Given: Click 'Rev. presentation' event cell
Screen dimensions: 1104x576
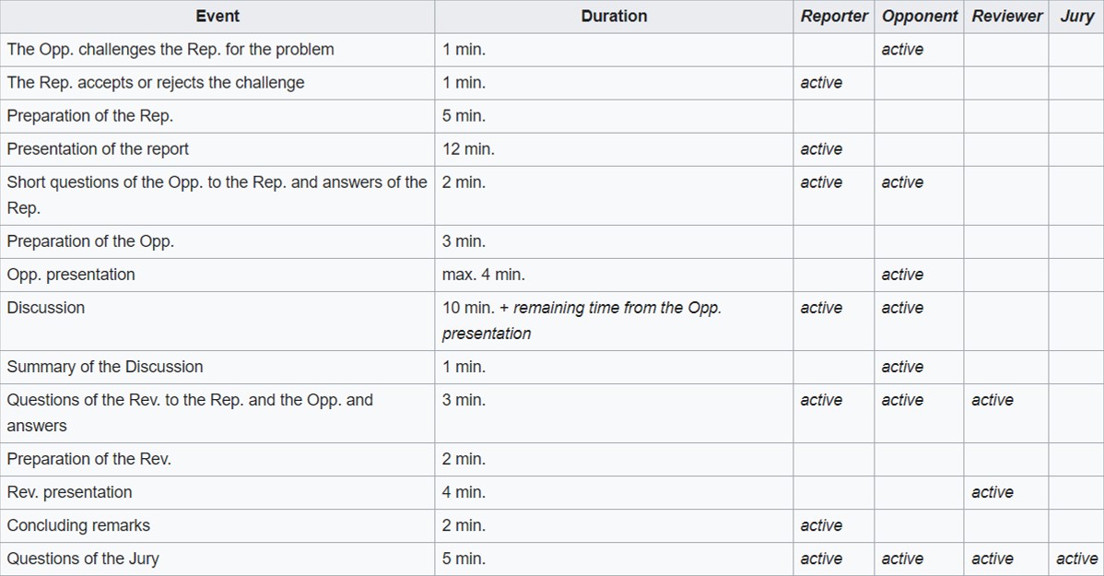Looking at the screenshot, I should (217, 492).
